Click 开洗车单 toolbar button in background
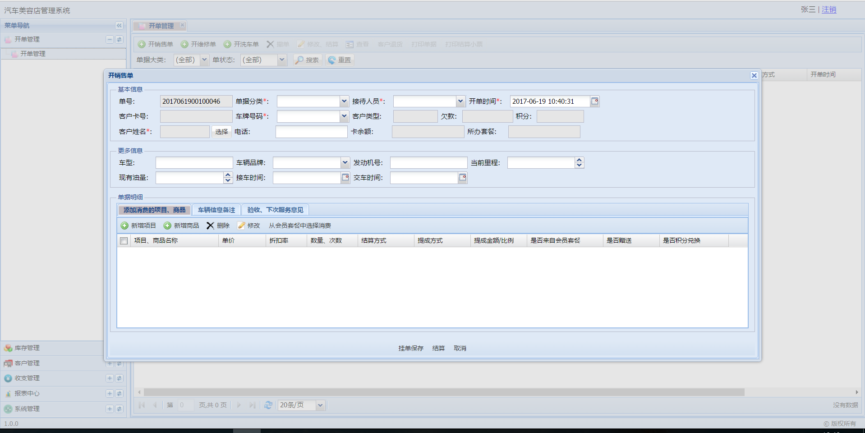 (x=241, y=44)
